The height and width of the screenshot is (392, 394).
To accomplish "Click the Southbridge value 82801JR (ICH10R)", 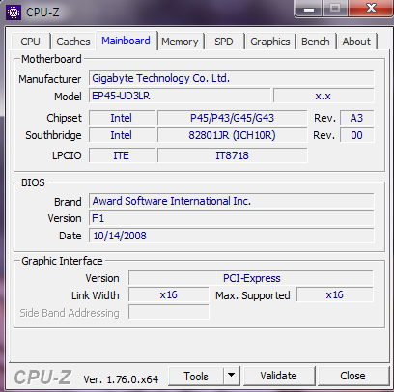I will pos(232,135).
